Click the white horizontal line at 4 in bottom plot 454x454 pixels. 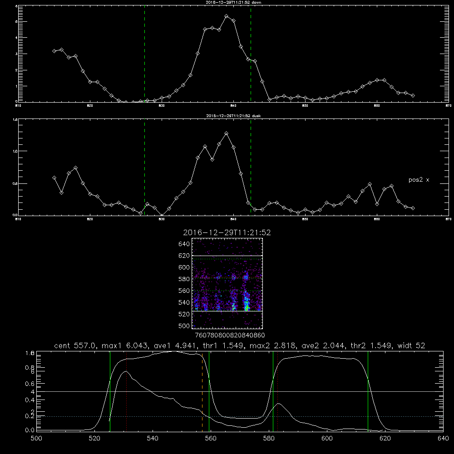(240, 391)
